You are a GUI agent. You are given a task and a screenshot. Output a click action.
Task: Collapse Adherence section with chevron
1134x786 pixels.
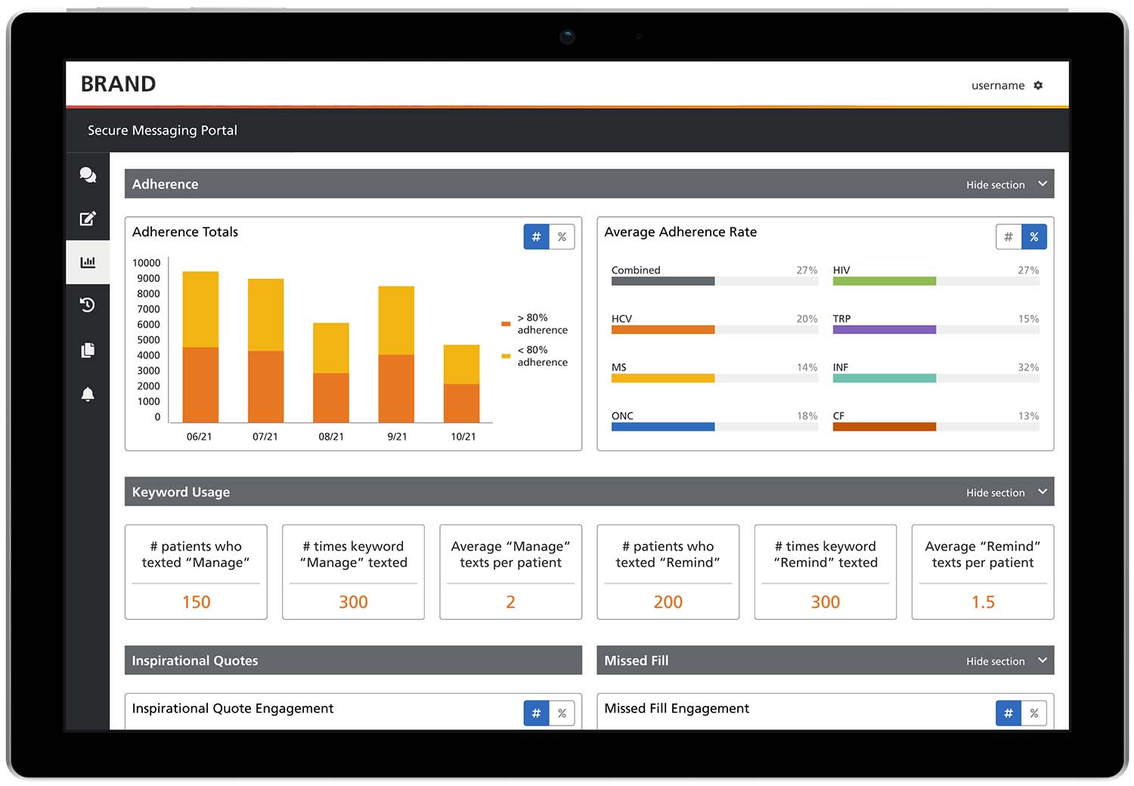[1043, 184]
